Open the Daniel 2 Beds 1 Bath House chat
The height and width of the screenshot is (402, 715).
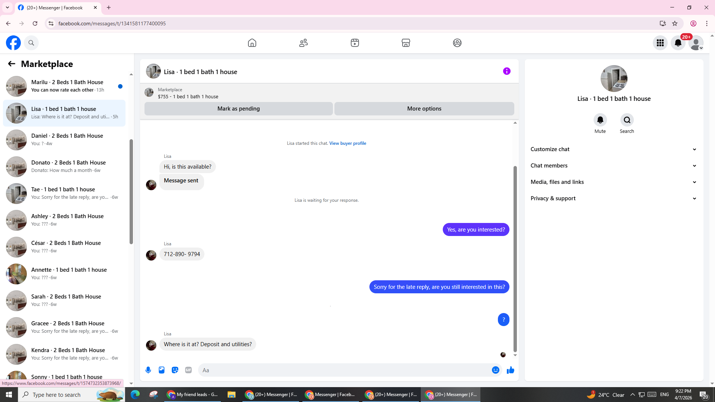pos(64,140)
